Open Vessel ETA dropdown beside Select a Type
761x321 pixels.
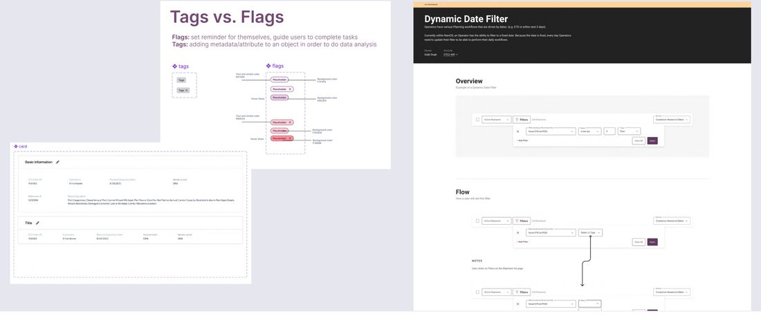click(x=551, y=232)
